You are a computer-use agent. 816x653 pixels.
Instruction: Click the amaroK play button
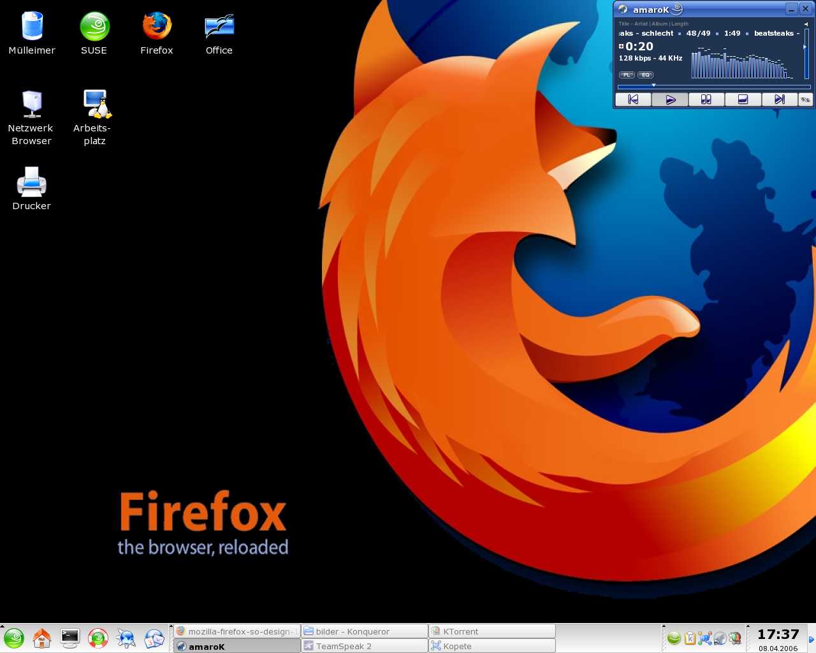click(670, 99)
